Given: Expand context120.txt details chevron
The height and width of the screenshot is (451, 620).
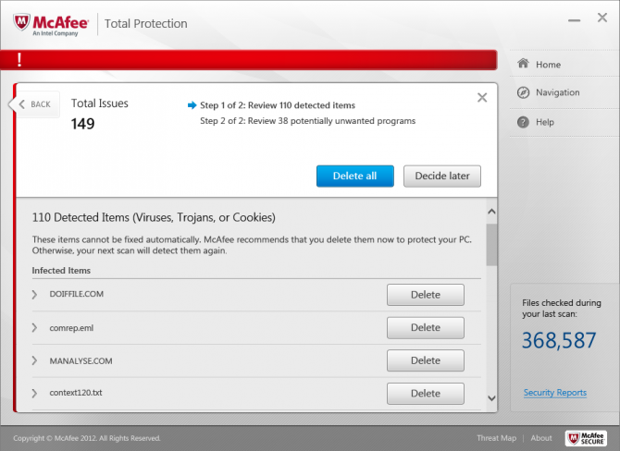Looking at the screenshot, I should (34, 393).
